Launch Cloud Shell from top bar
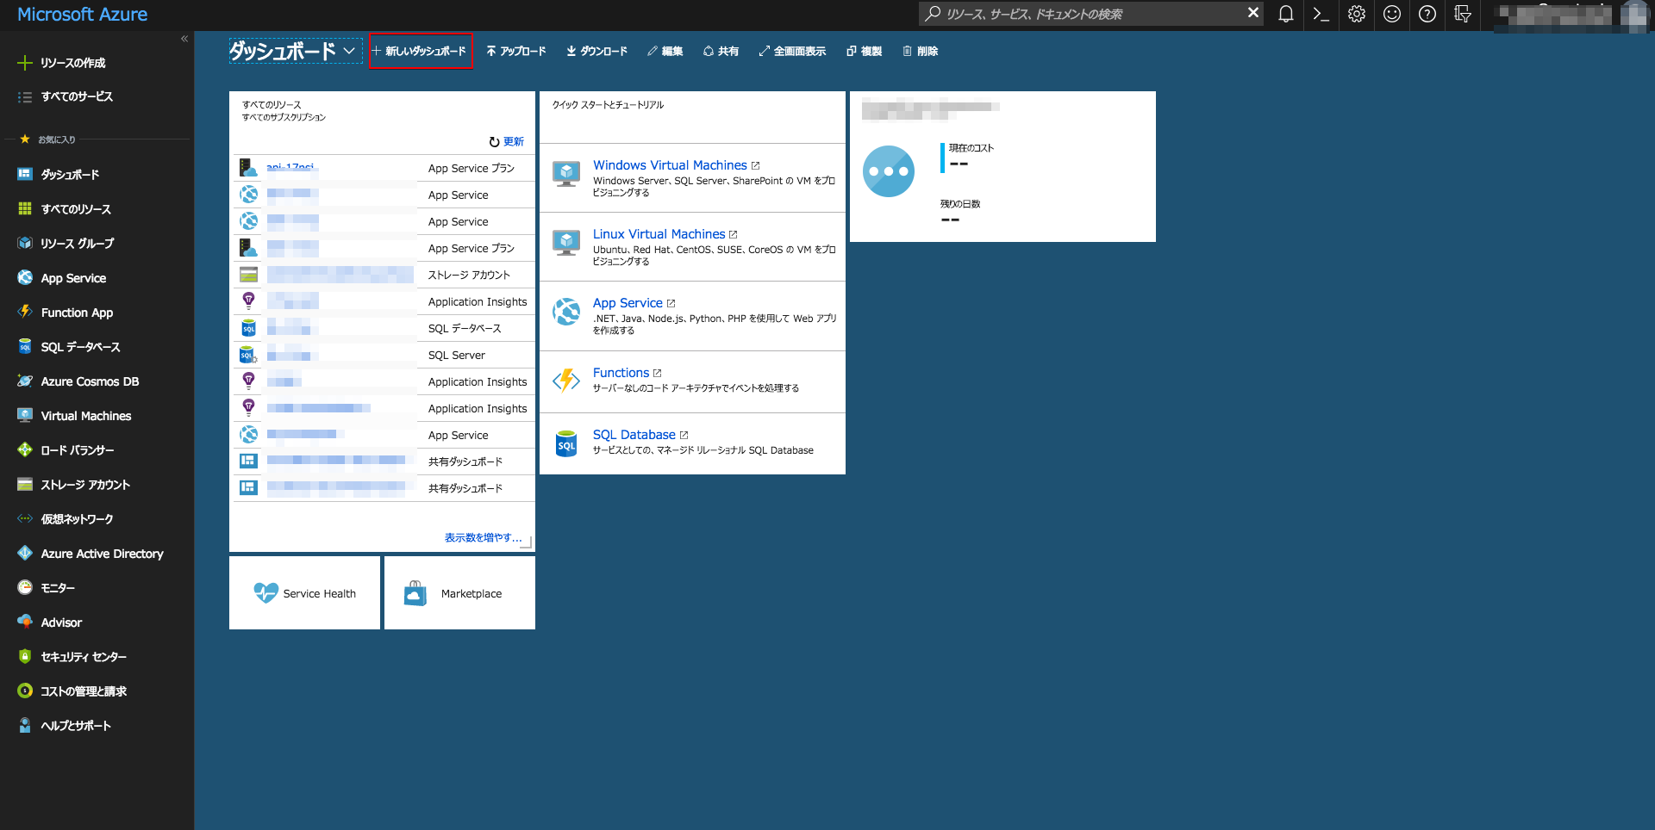 tap(1321, 14)
